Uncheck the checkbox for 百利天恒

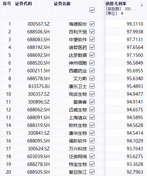pos(92,31)
